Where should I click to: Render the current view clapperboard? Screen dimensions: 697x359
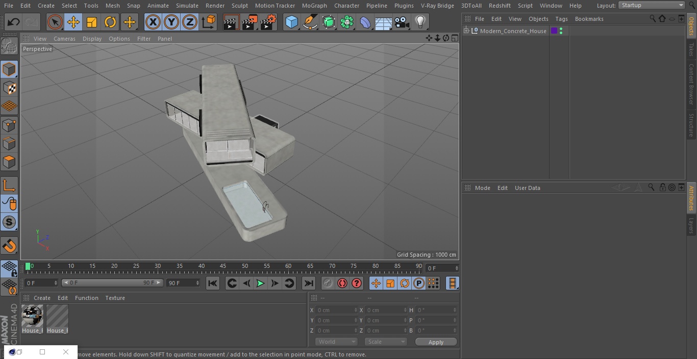pyautogui.click(x=231, y=22)
